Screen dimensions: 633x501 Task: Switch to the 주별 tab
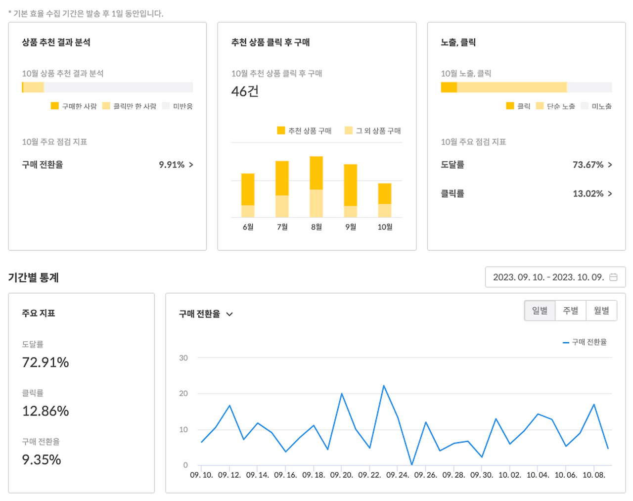(x=571, y=310)
